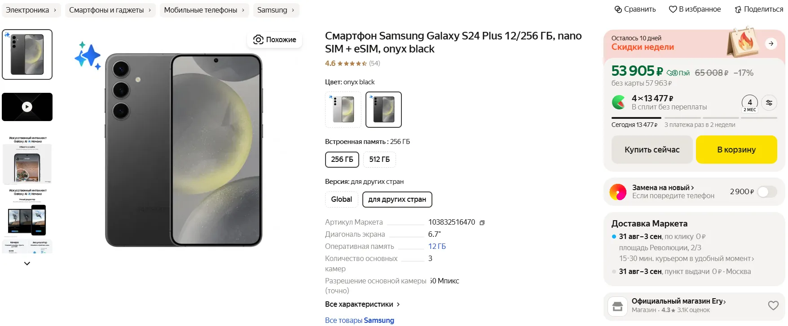
Task: Open weekly discounts arrow icon
Action: click(x=771, y=43)
